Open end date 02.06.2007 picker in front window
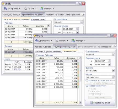The image size is (118, 109). point(109,65)
